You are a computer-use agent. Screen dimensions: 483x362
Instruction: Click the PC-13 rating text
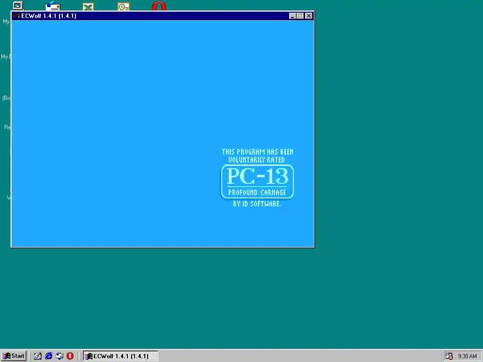click(x=258, y=177)
